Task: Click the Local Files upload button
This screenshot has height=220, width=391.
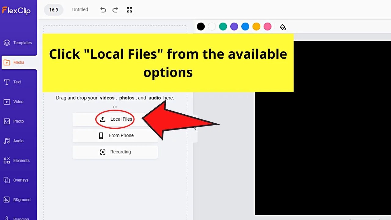Action: pyautogui.click(x=115, y=119)
